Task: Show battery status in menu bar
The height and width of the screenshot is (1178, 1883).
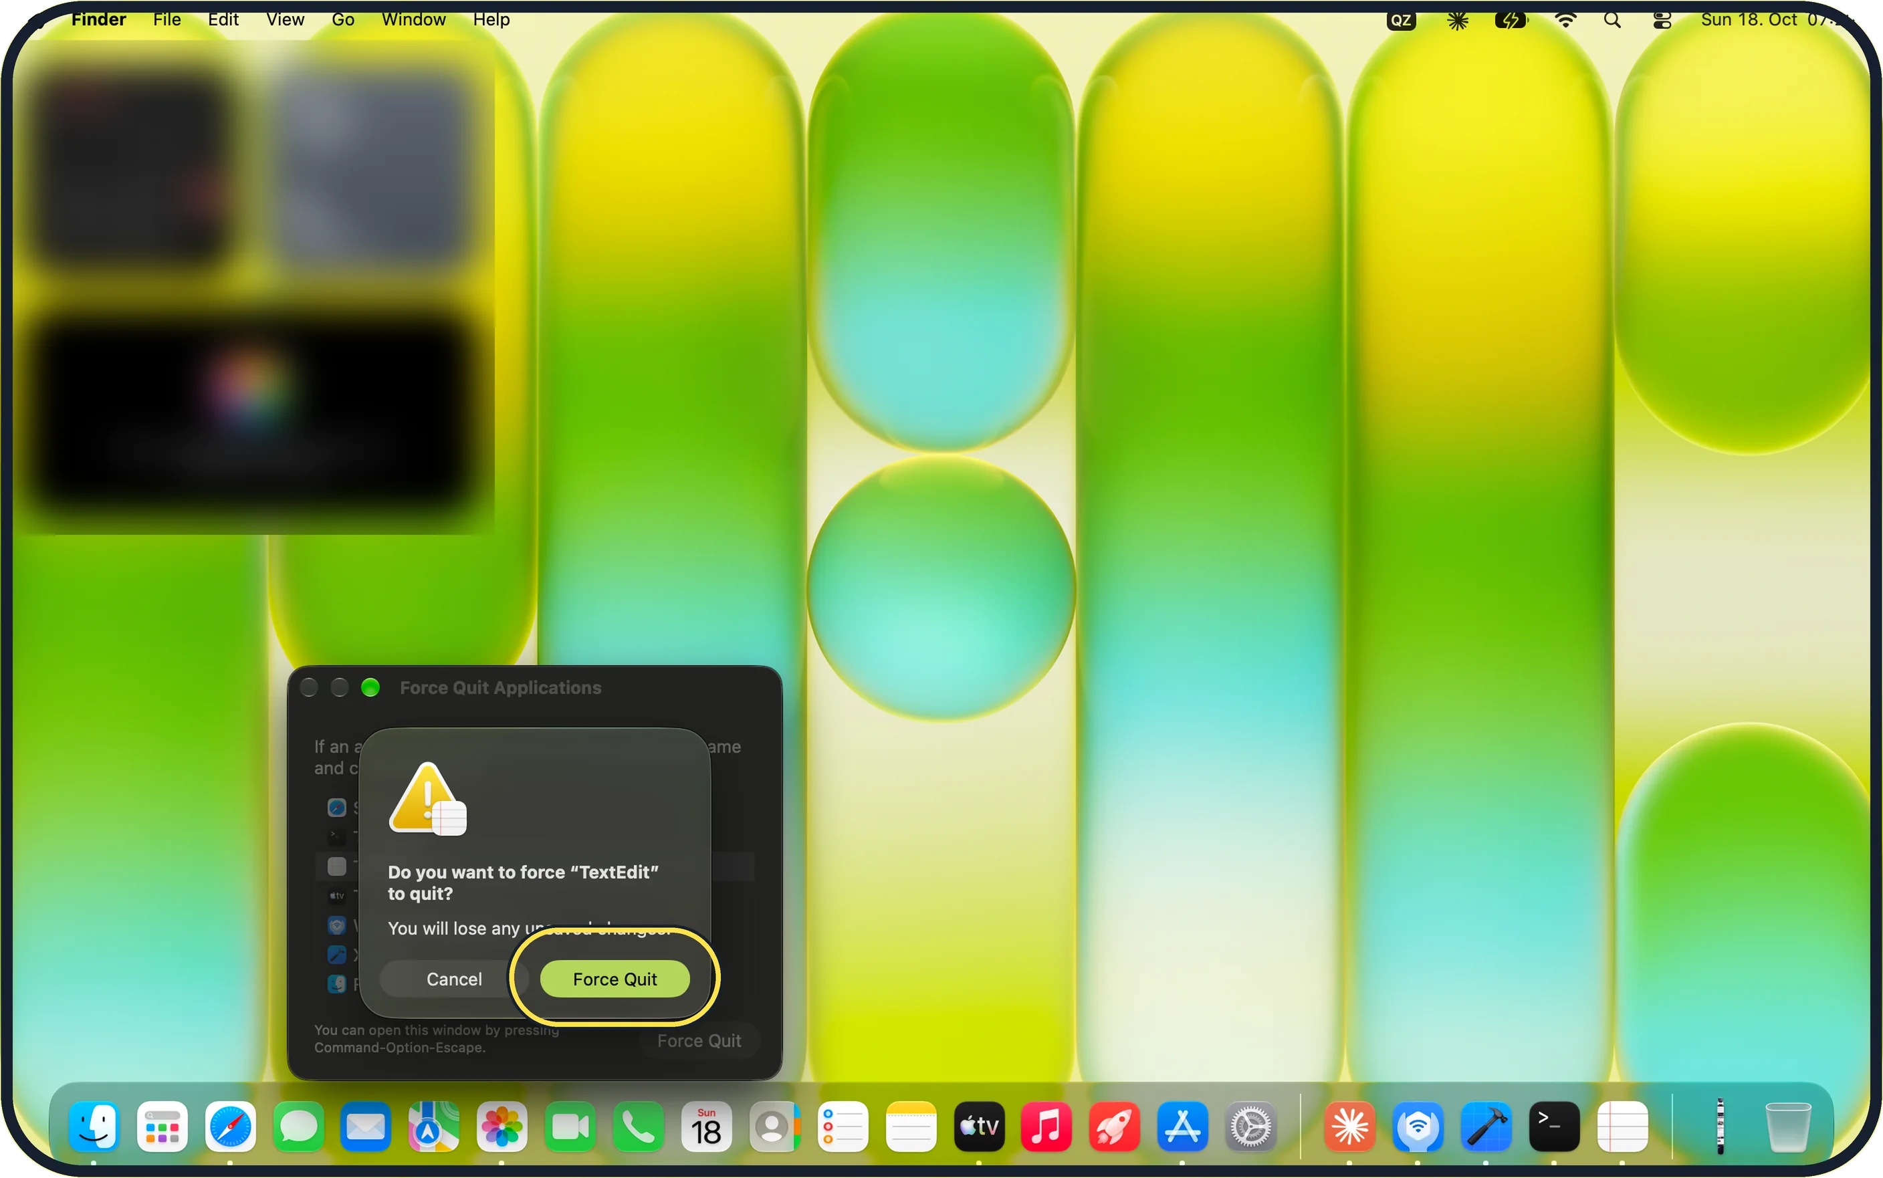Action: click(x=1511, y=19)
